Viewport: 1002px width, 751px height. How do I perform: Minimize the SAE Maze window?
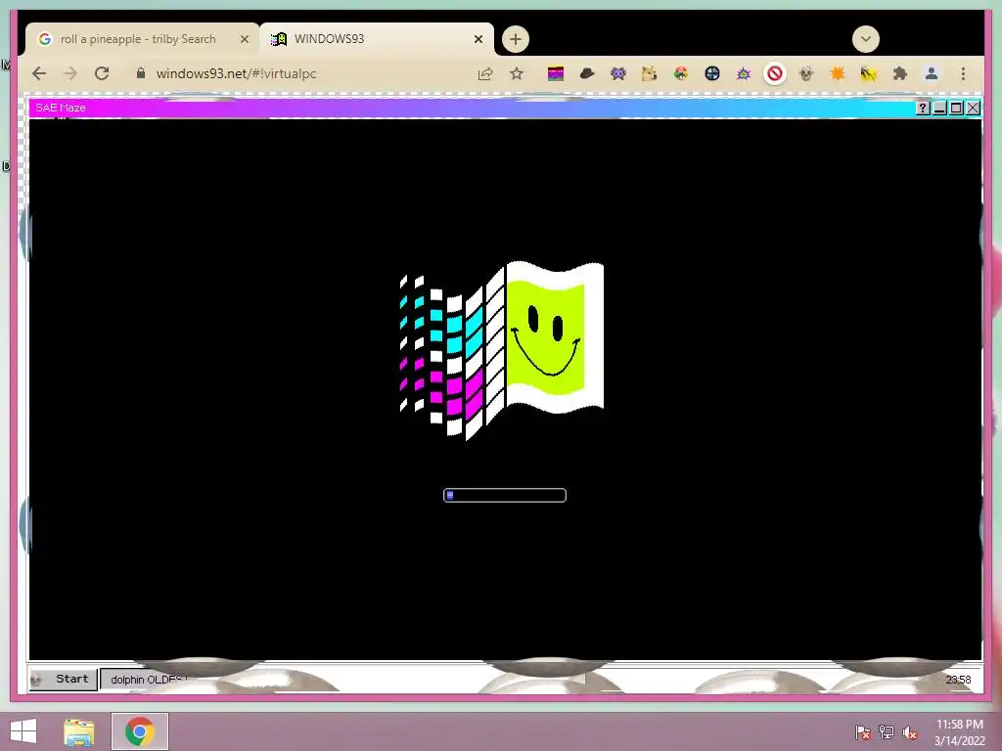tap(939, 108)
